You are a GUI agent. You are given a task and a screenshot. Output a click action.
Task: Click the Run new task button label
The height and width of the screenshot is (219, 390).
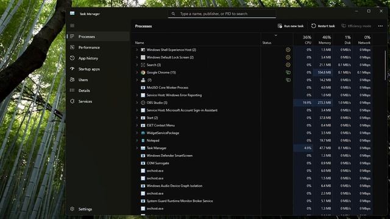(294, 26)
